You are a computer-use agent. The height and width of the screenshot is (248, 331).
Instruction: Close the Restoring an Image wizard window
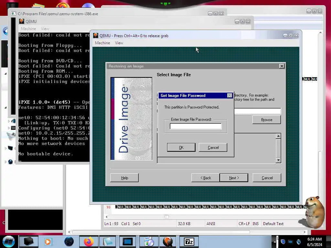(x=282, y=66)
